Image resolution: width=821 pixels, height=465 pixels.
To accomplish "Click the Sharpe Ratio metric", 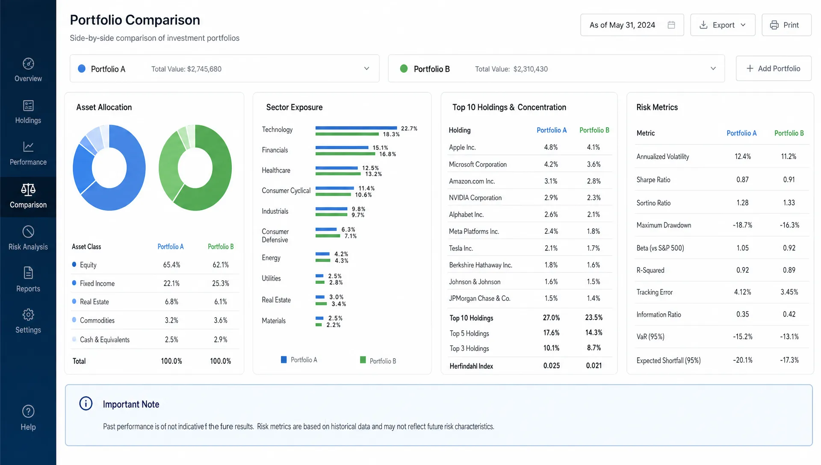I will 653,180.
